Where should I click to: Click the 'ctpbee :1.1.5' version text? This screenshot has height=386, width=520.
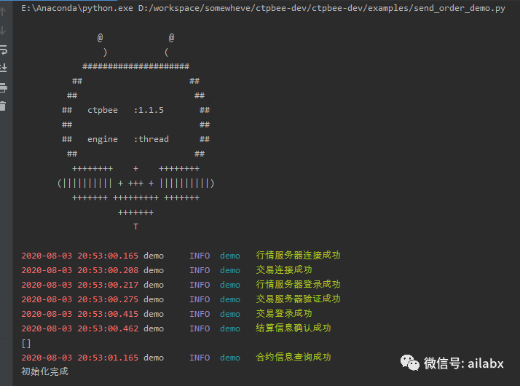tap(125, 110)
